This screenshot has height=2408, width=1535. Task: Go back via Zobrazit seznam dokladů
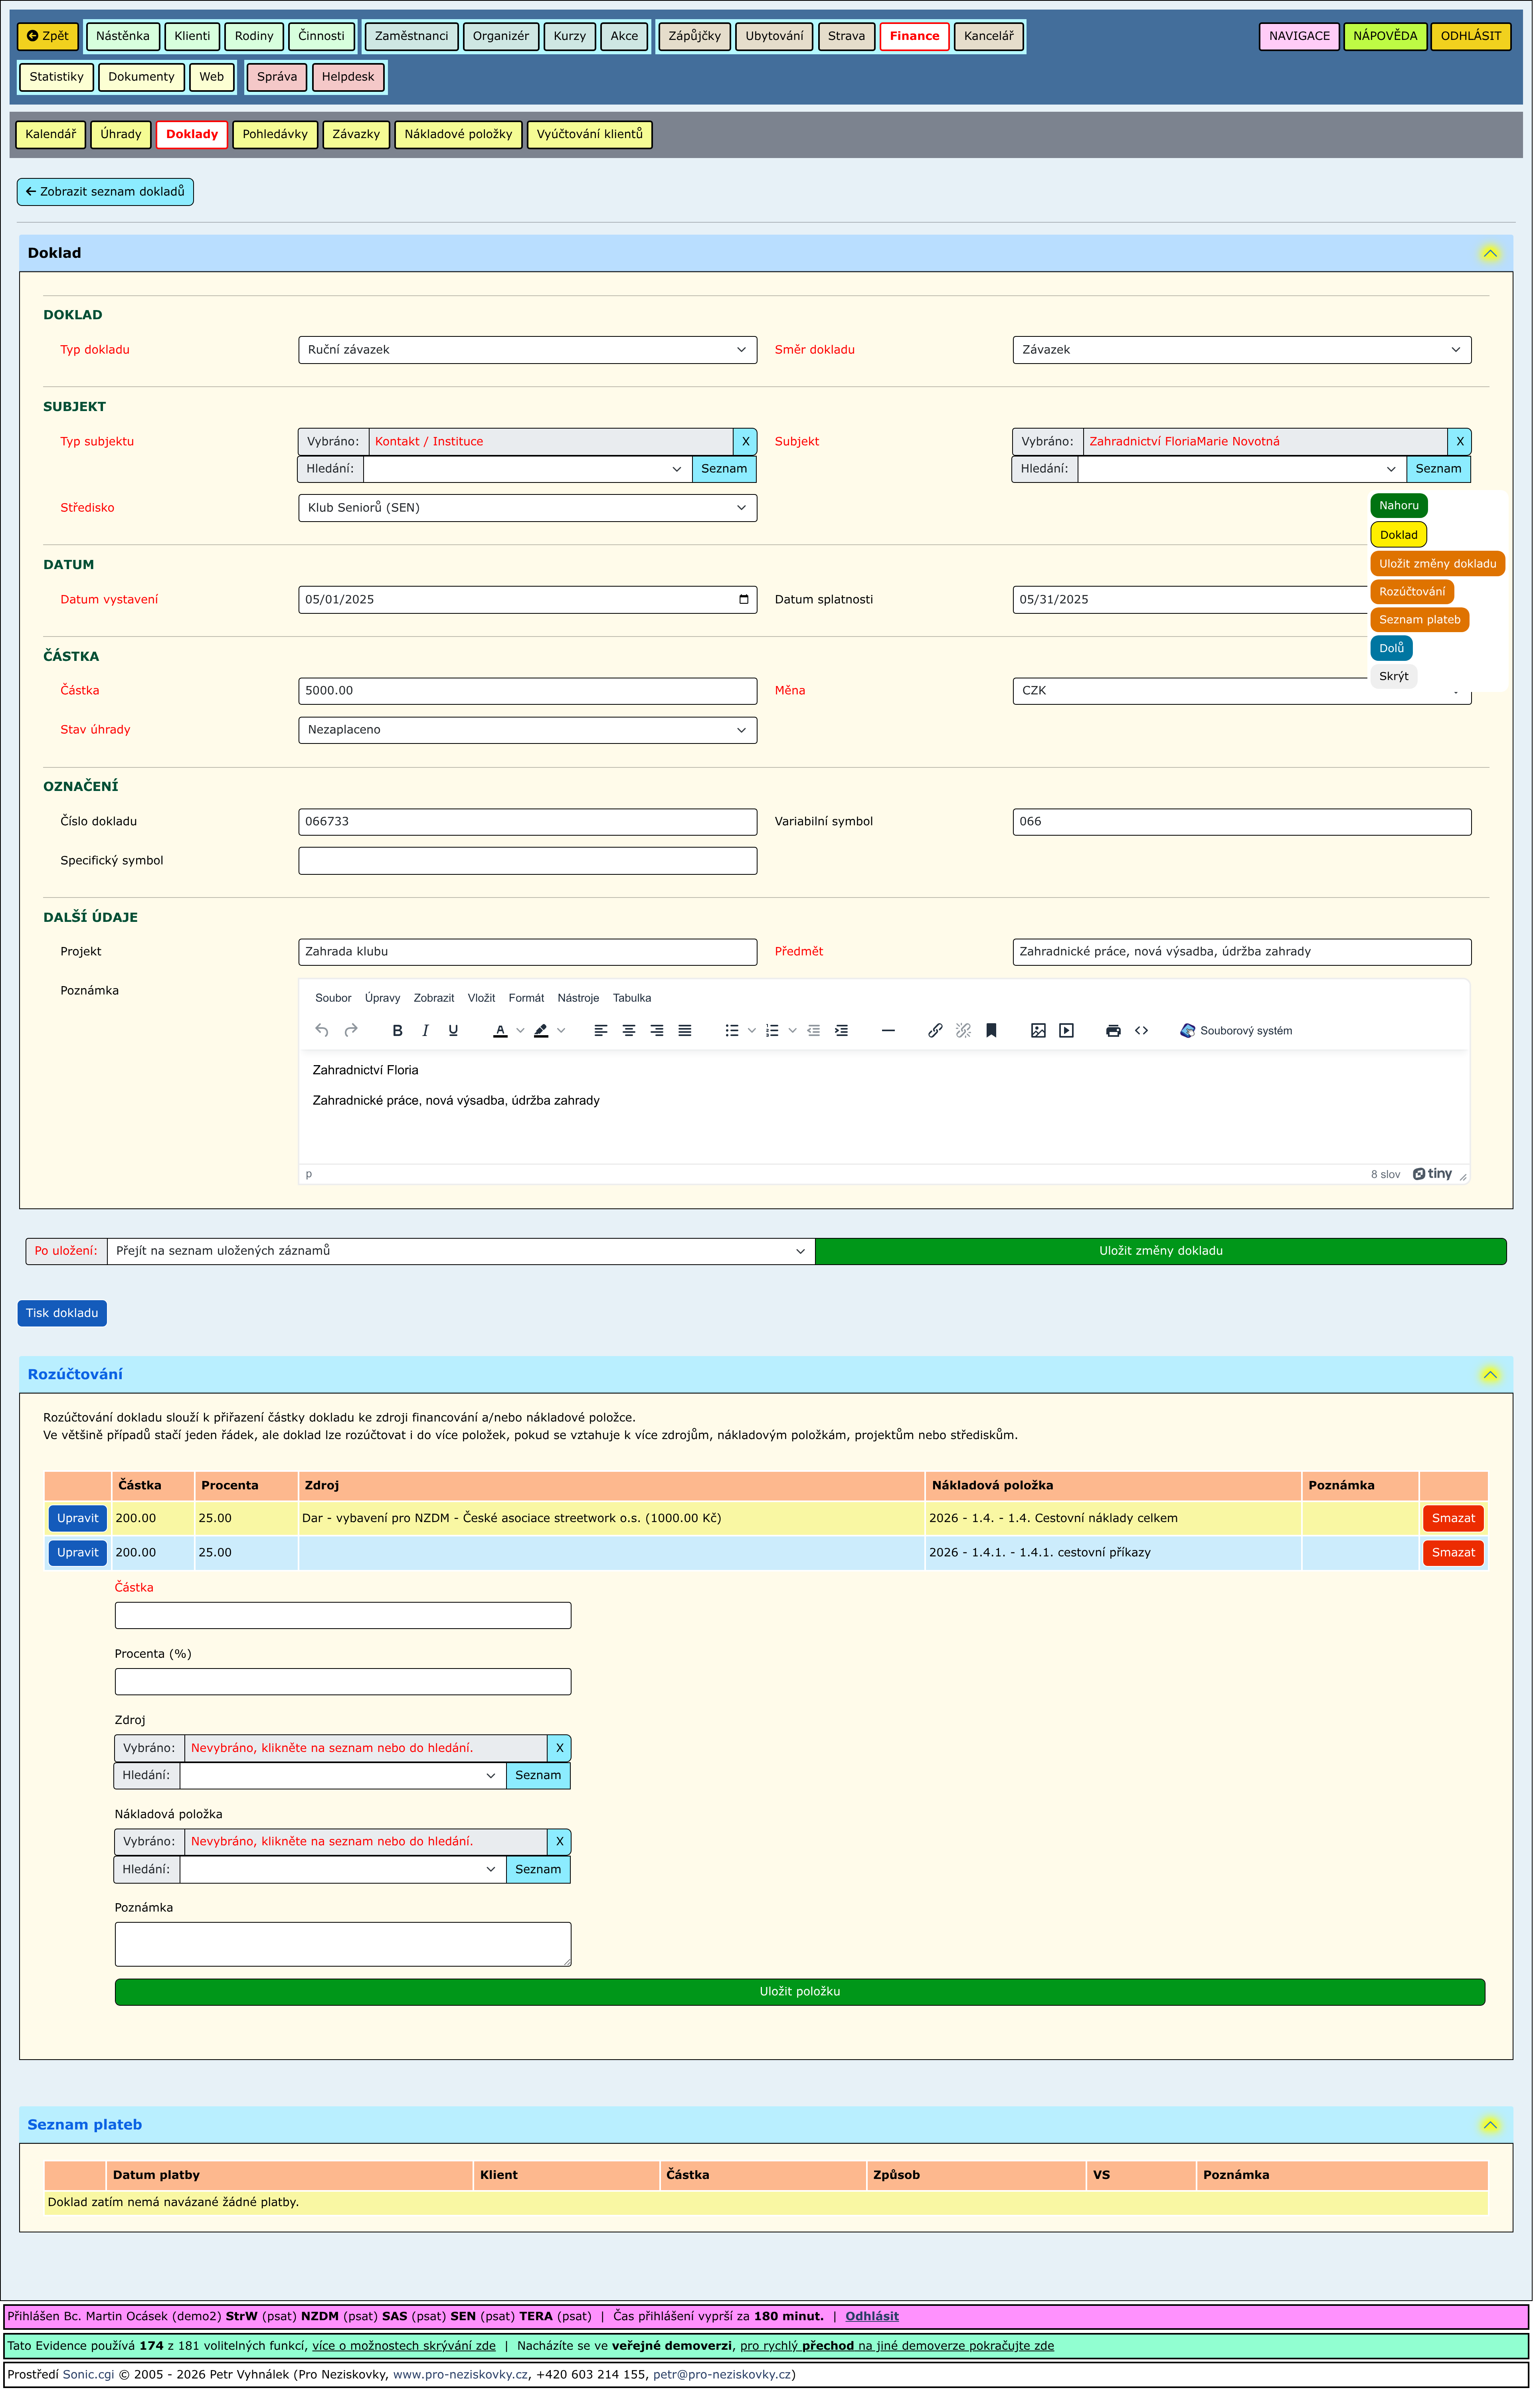105,192
